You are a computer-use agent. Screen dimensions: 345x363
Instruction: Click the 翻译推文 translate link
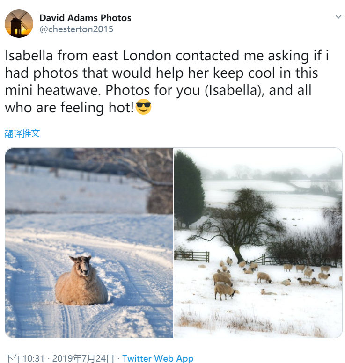22,133
